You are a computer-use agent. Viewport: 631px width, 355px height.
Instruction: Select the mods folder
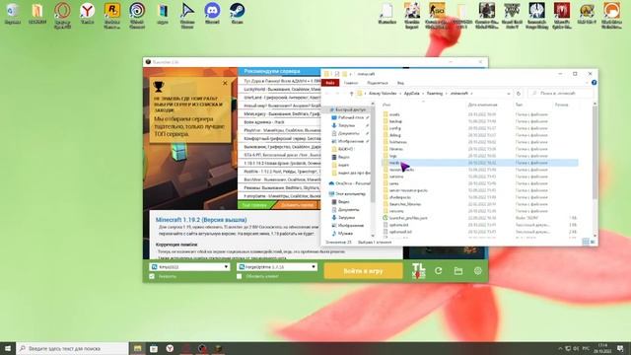click(480, 163)
